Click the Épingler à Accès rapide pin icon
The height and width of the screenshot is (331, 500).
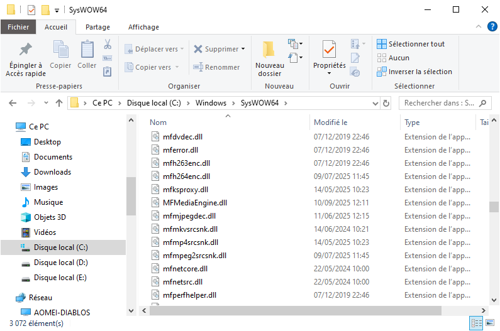pyautogui.click(x=26, y=50)
